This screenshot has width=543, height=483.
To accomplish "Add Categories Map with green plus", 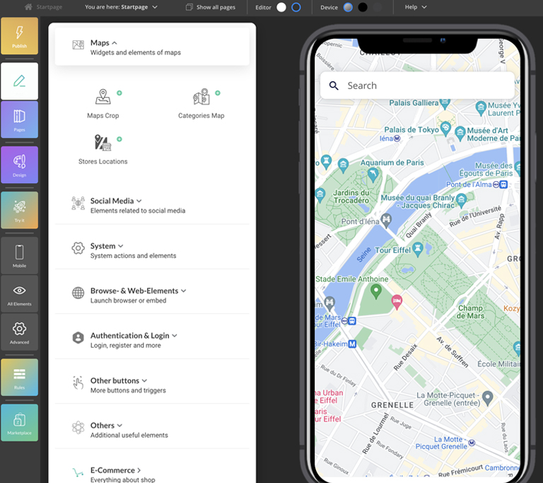I will coord(218,93).
